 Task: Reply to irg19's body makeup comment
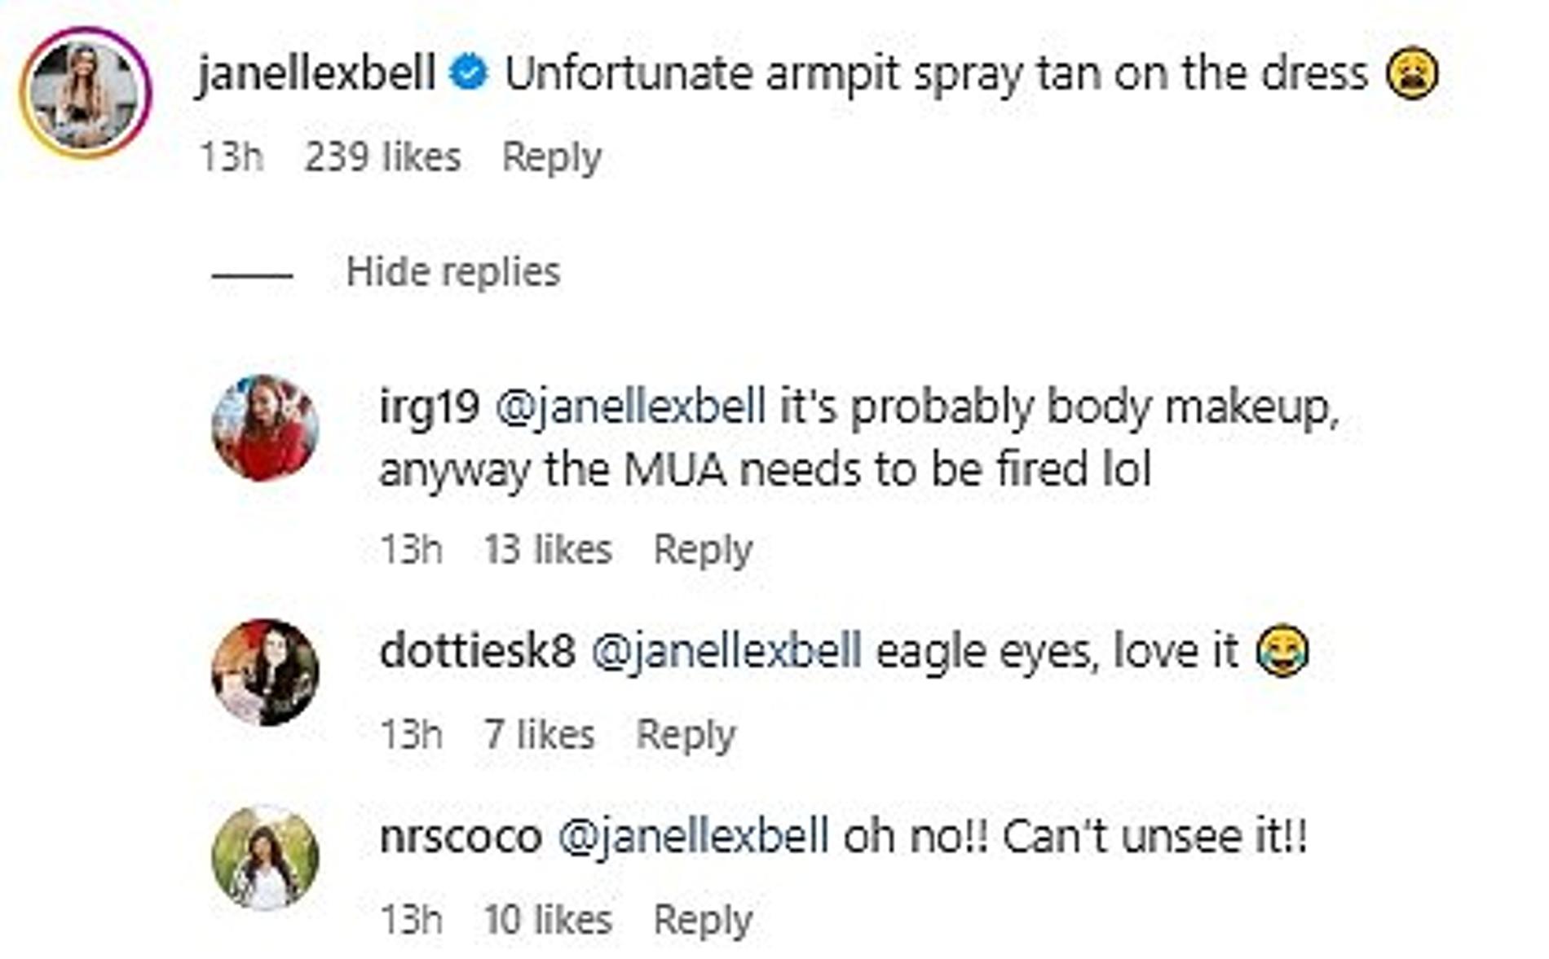pos(702,549)
